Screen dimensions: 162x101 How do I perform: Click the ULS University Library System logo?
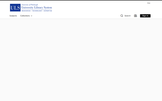31,8
